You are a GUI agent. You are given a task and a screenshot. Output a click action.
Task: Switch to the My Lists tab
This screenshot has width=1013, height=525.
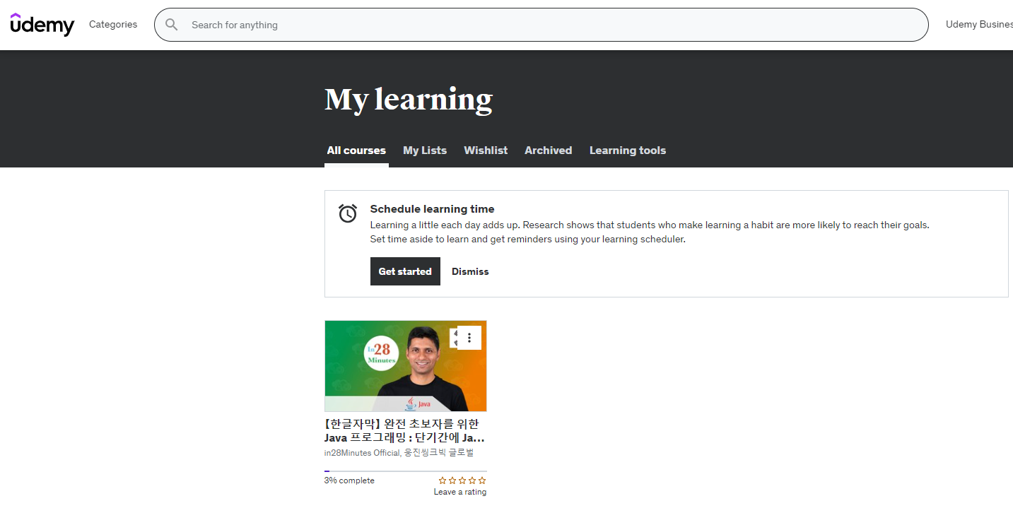click(x=425, y=151)
